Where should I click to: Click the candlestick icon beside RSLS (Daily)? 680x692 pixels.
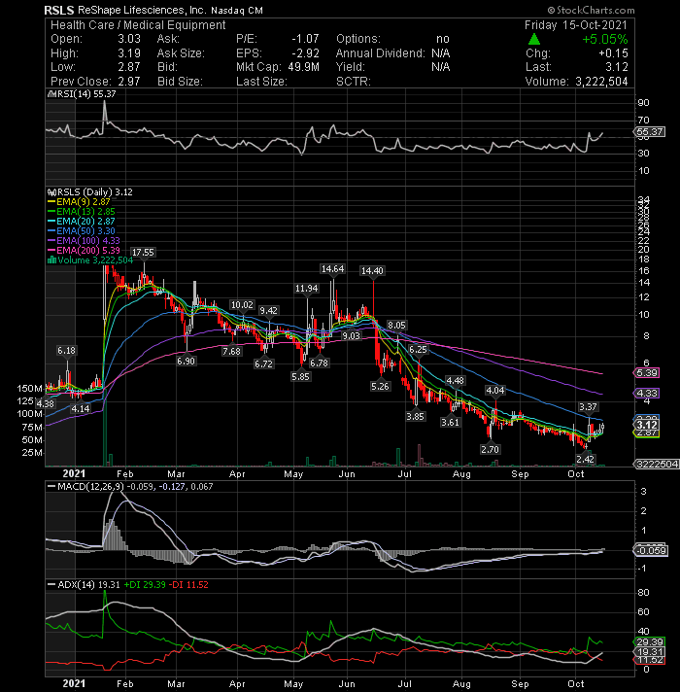point(51,192)
